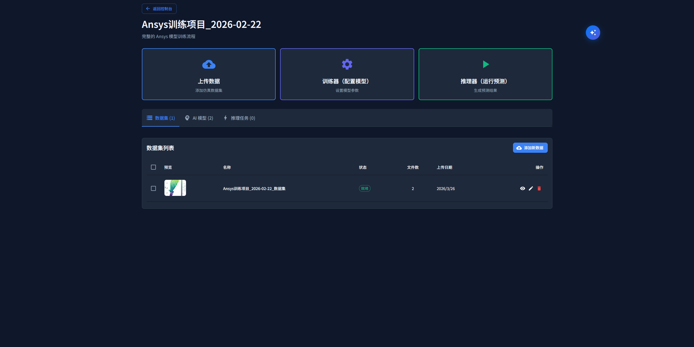Click the 就绪 status badge
694x347 pixels.
pyautogui.click(x=365, y=188)
